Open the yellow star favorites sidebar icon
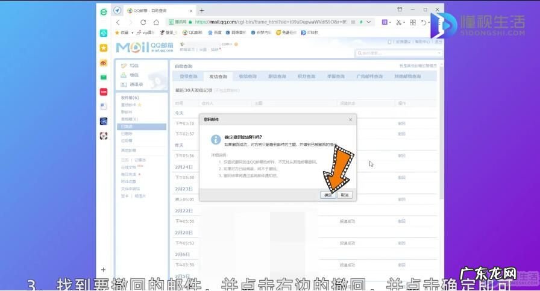 click(103, 48)
